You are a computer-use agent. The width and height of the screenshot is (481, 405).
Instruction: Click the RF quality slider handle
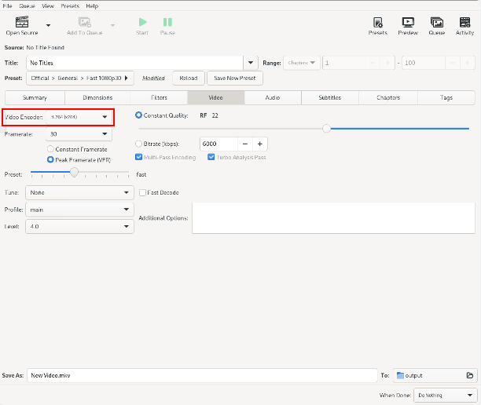click(x=327, y=129)
